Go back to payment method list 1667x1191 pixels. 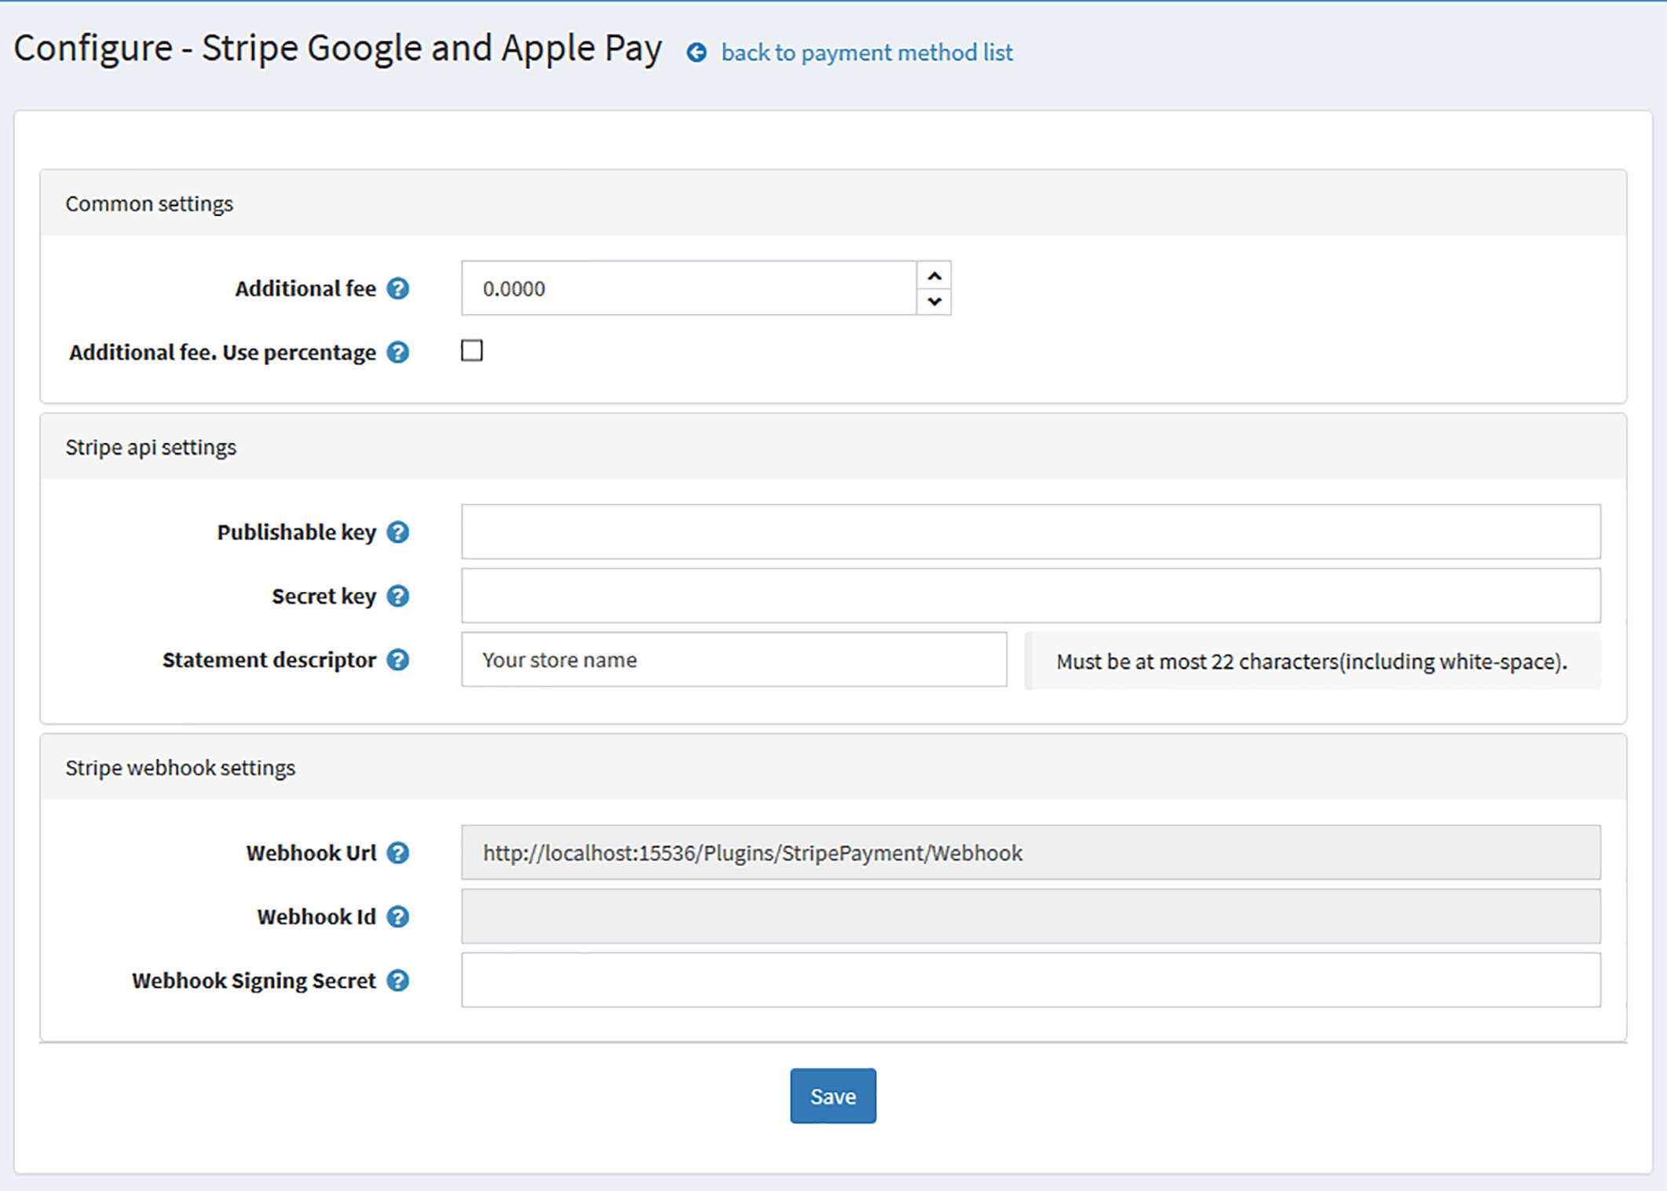pyautogui.click(x=867, y=53)
